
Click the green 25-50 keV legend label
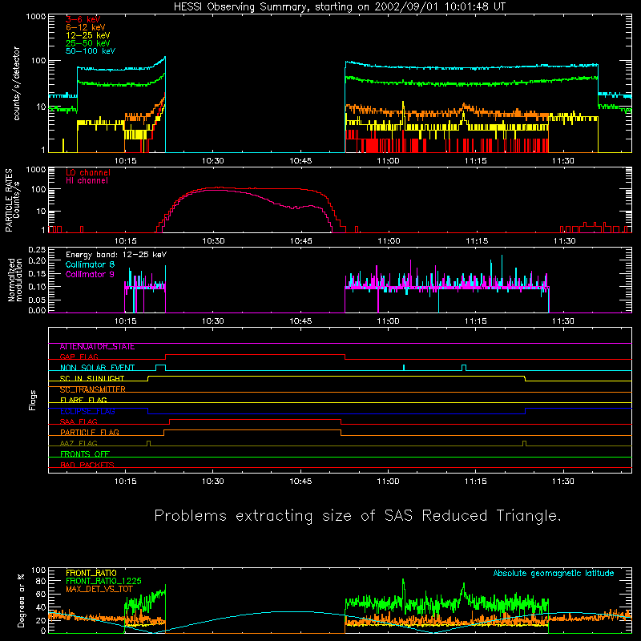(88, 43)
